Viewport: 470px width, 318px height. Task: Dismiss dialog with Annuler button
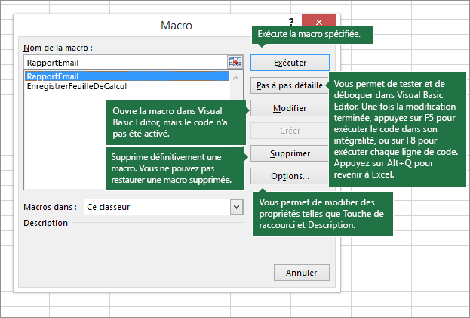point(302,273)
